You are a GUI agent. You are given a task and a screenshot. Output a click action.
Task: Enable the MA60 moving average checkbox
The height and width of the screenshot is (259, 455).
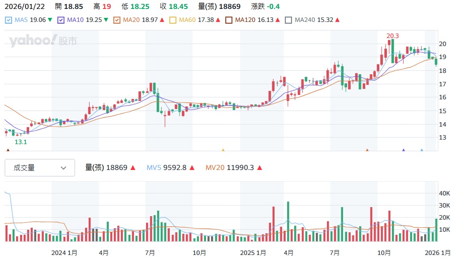coord(173,20)
